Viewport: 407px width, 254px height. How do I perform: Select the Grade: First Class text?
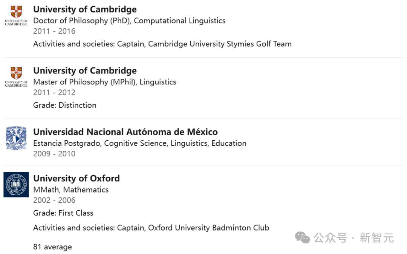pos(63,213)
